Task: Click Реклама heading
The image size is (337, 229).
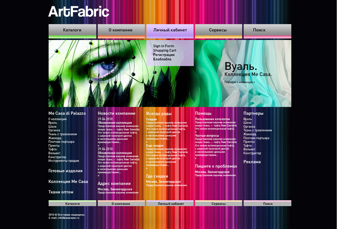Action: pyautogui.click(x=252, y=162)
